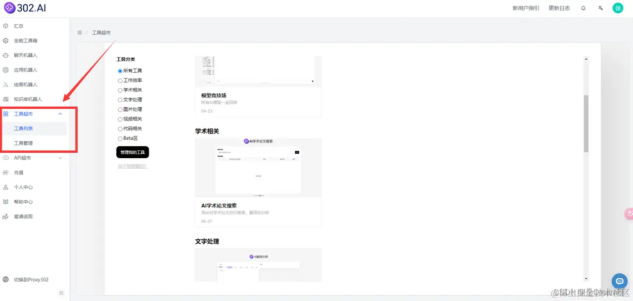The image size is (633, 301).
Task: Click the 找不到想要的? link
Action: coord(133,166)
